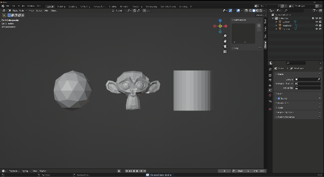Toggle show gizmo button
The height and width of the screenshot is (177, 324).
[230, 11]
